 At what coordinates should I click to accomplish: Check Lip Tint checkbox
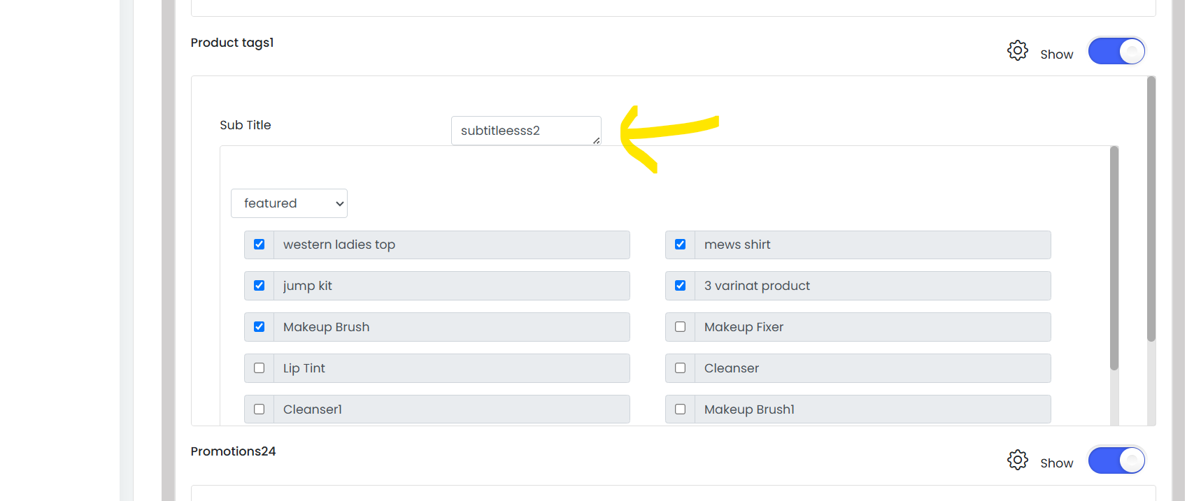click(x=259, y=368)
